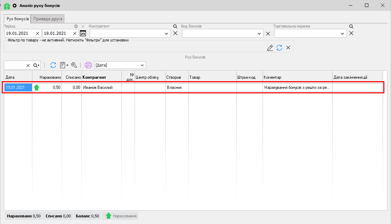
Task: Search for a counterparty using magnifier icon
Action: pos(175,26)
